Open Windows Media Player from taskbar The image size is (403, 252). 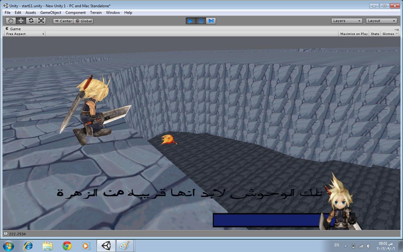(86, 246)
